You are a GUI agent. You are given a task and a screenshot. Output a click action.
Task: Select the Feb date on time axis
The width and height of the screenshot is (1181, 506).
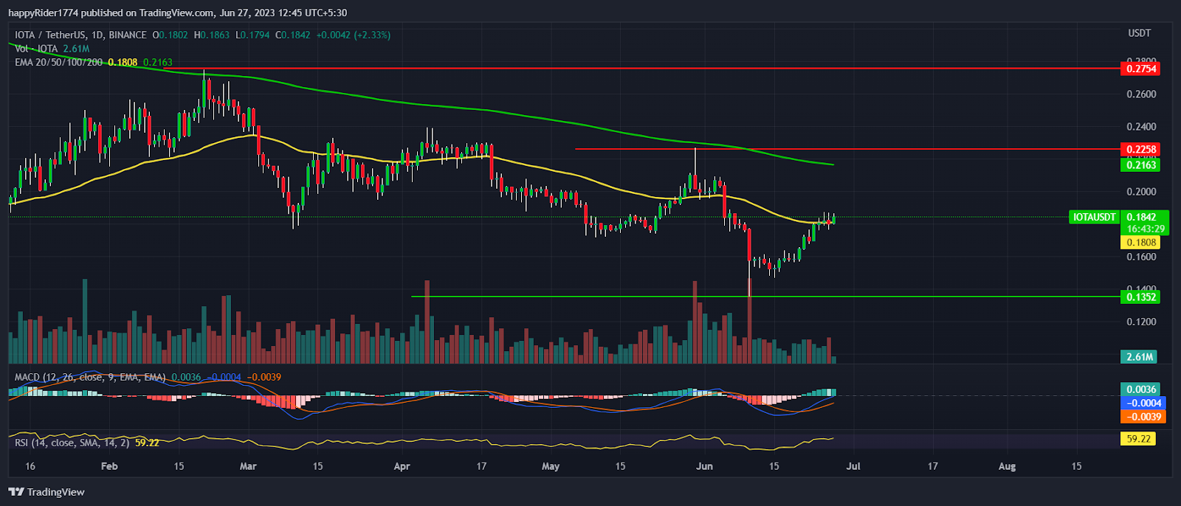point(109,466)
